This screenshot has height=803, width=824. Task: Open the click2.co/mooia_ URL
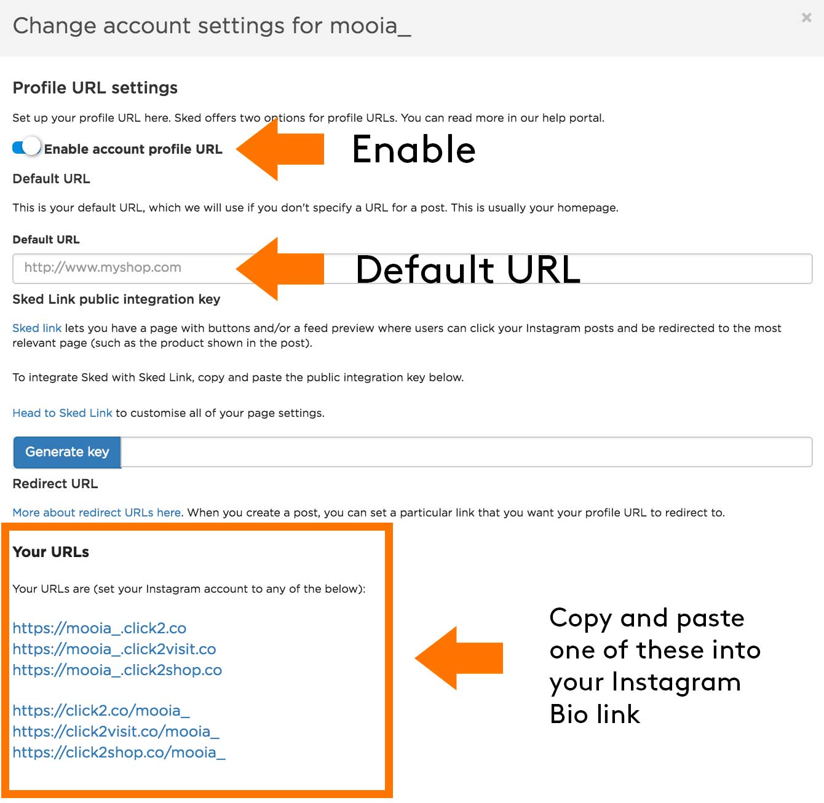click(x=101, y=711)
